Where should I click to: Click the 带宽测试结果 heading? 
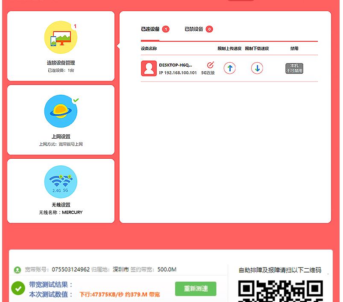tap(50, 285)
